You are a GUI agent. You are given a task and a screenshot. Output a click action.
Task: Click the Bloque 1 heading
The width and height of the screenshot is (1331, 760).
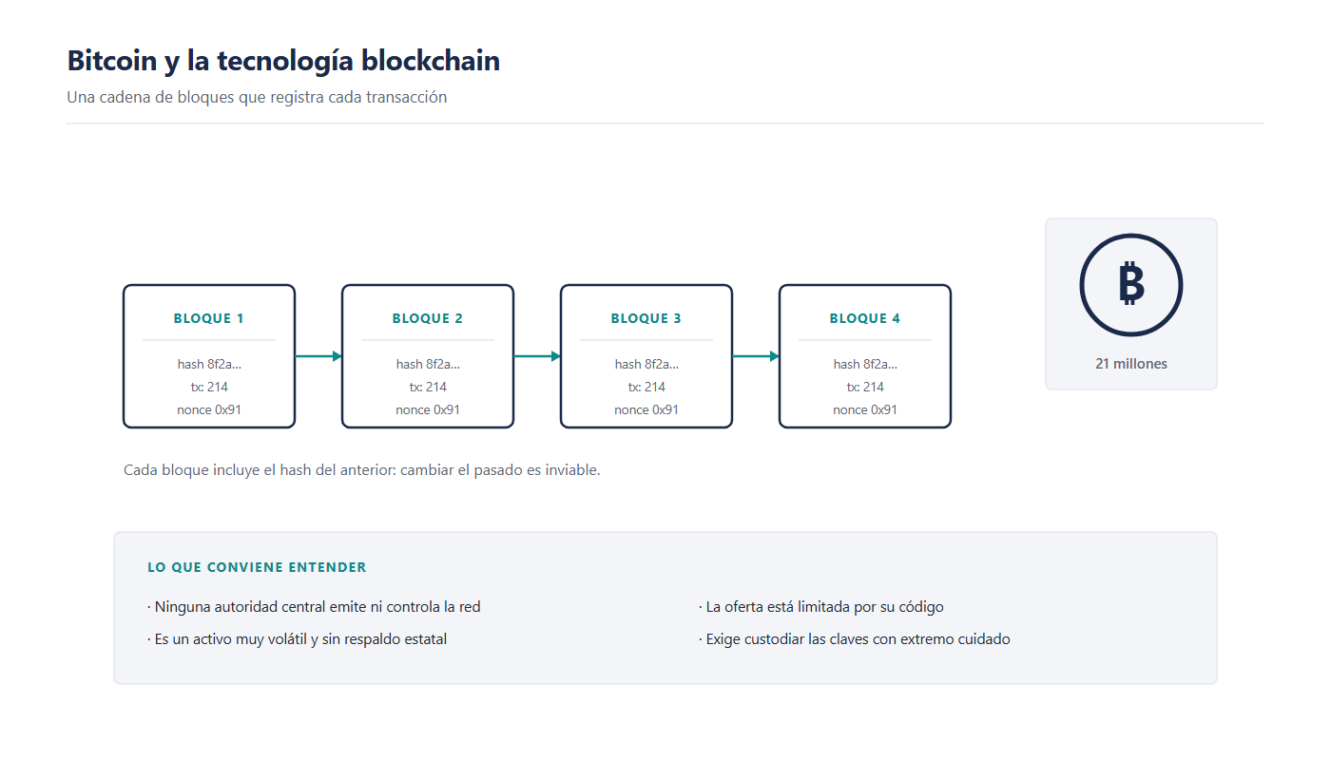[x=209, y=318]
